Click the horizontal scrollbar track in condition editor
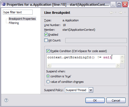Image resolution: width=129 pixels, height=107 pixels. tap(83, 65)
